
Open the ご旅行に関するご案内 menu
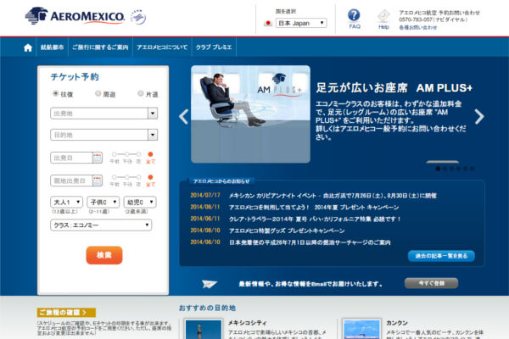point(100,47)
